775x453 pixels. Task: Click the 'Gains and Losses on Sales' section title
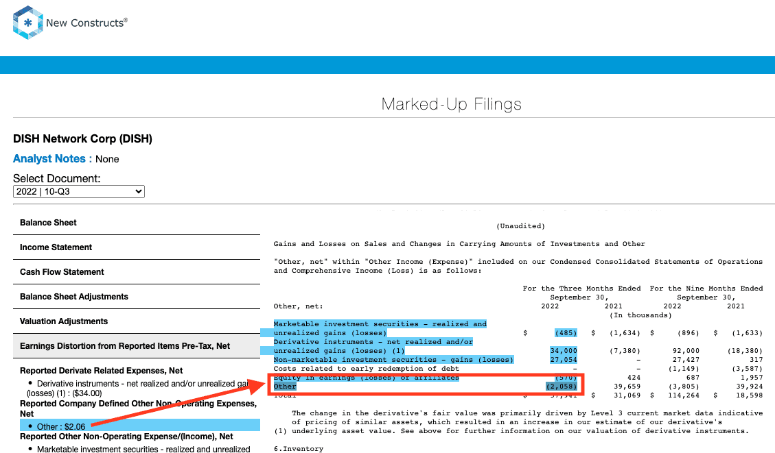[459, 244]
